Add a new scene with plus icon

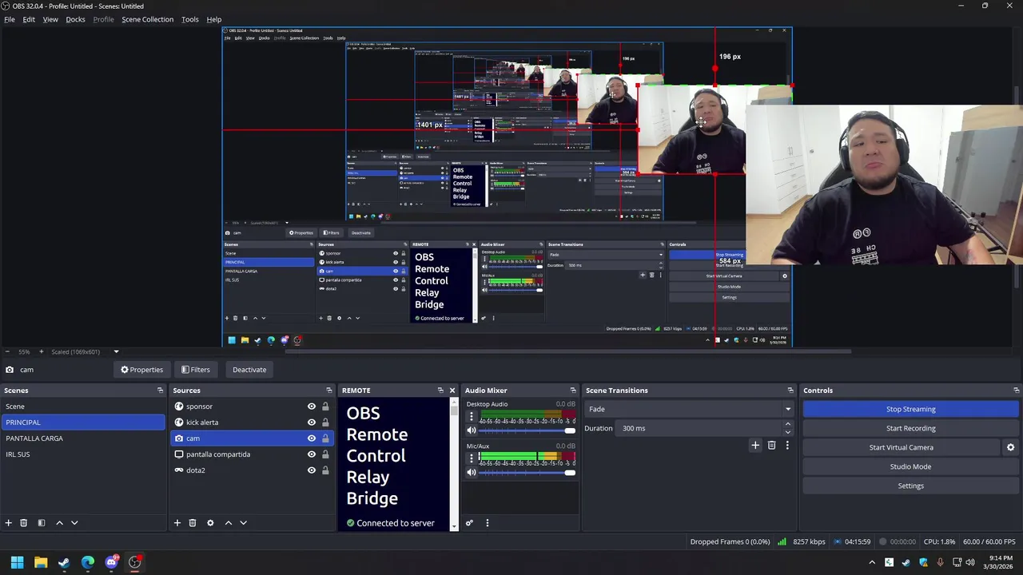[9, 522]
